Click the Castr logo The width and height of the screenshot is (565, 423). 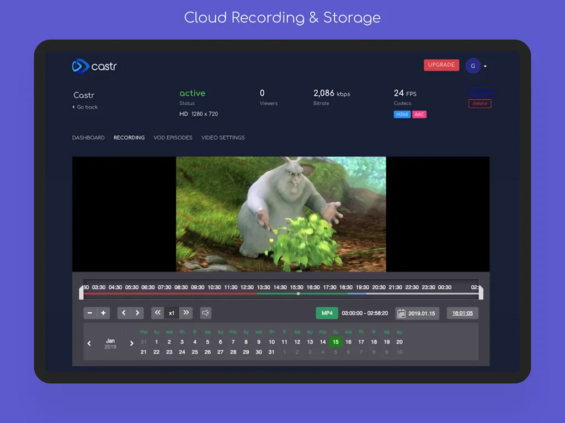(x=94, y=67)
